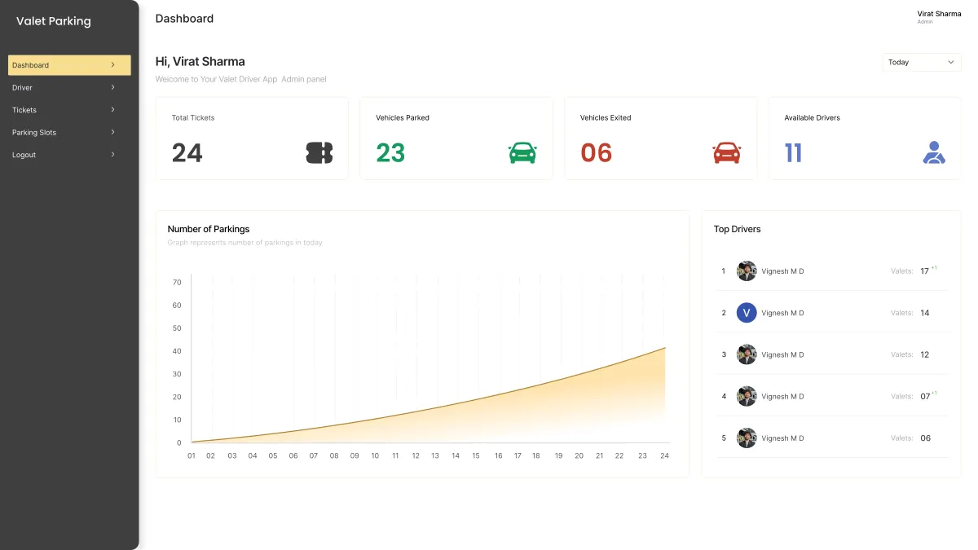Viewport: 978px width, 550px height.
Task: Click the x-axis label 12 on chart
Action: (416, 455)
